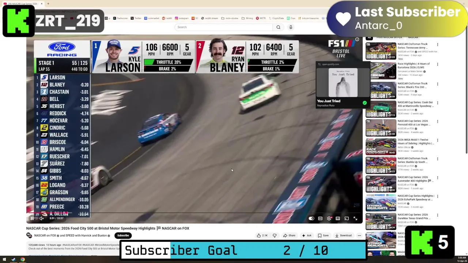The image size is (468, 263).
Task: Open the options menu for the 4 Hours of Barcelona video
Action: (x=437, y=64)
